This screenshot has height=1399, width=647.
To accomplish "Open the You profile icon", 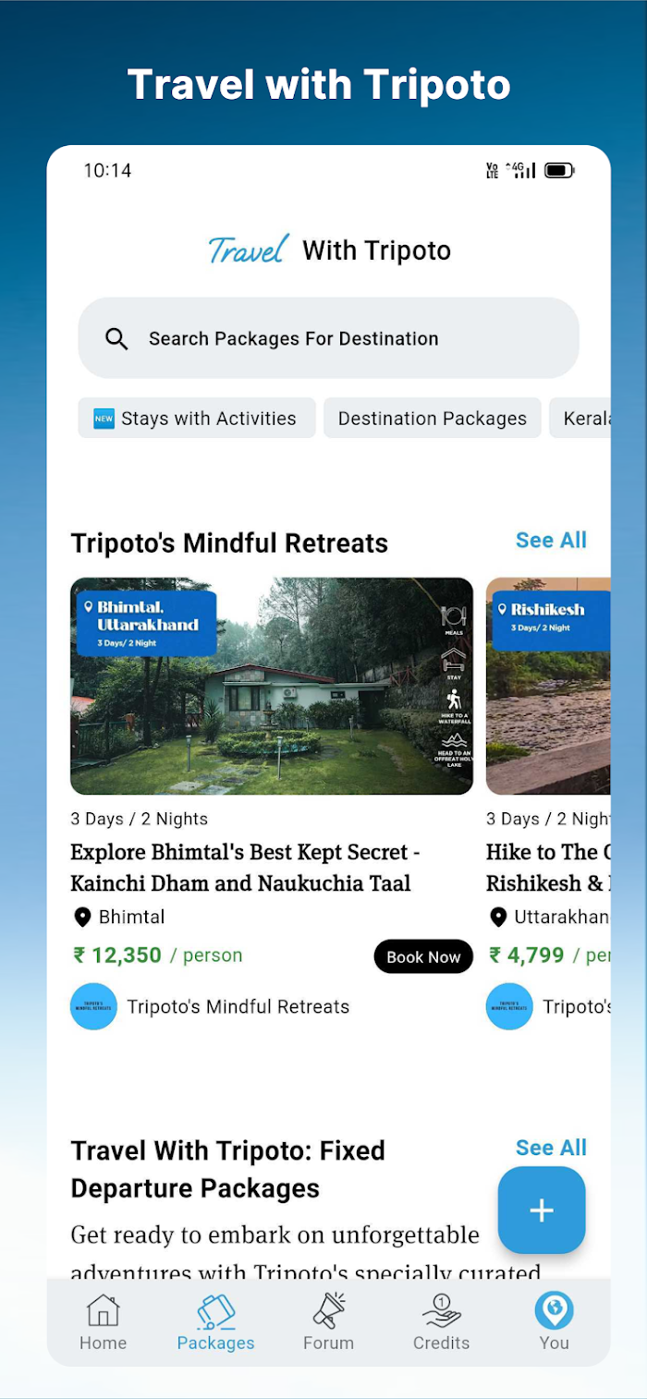I will click(x=554, y=1310).
